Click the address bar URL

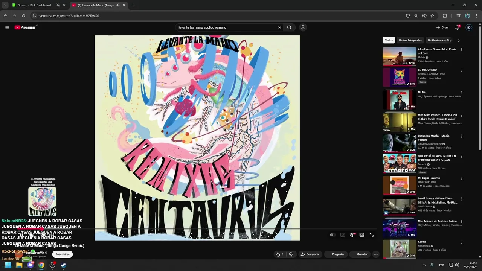(x=69, y=16)
